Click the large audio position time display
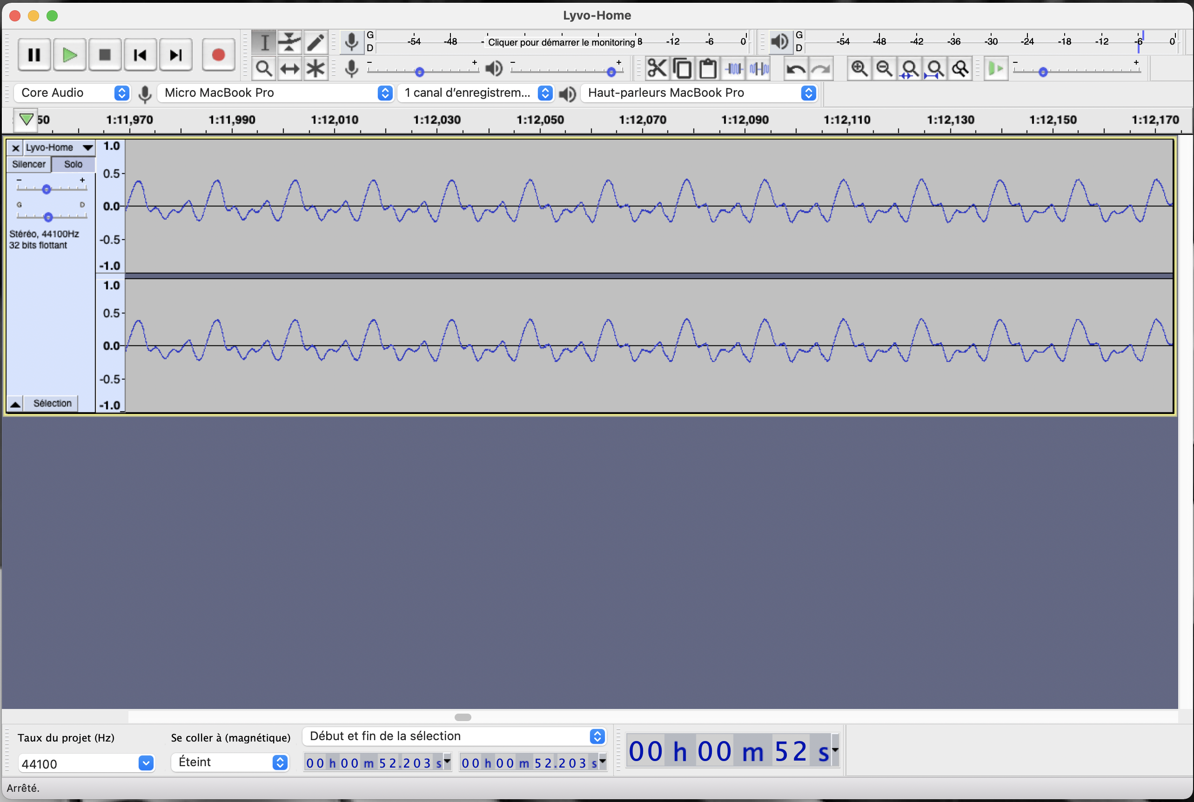 [x=729, y=751]
